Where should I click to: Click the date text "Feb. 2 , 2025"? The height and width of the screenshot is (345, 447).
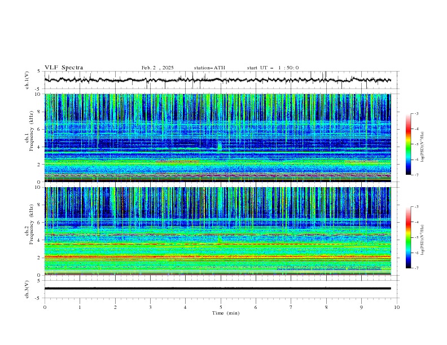pos(157,68)
